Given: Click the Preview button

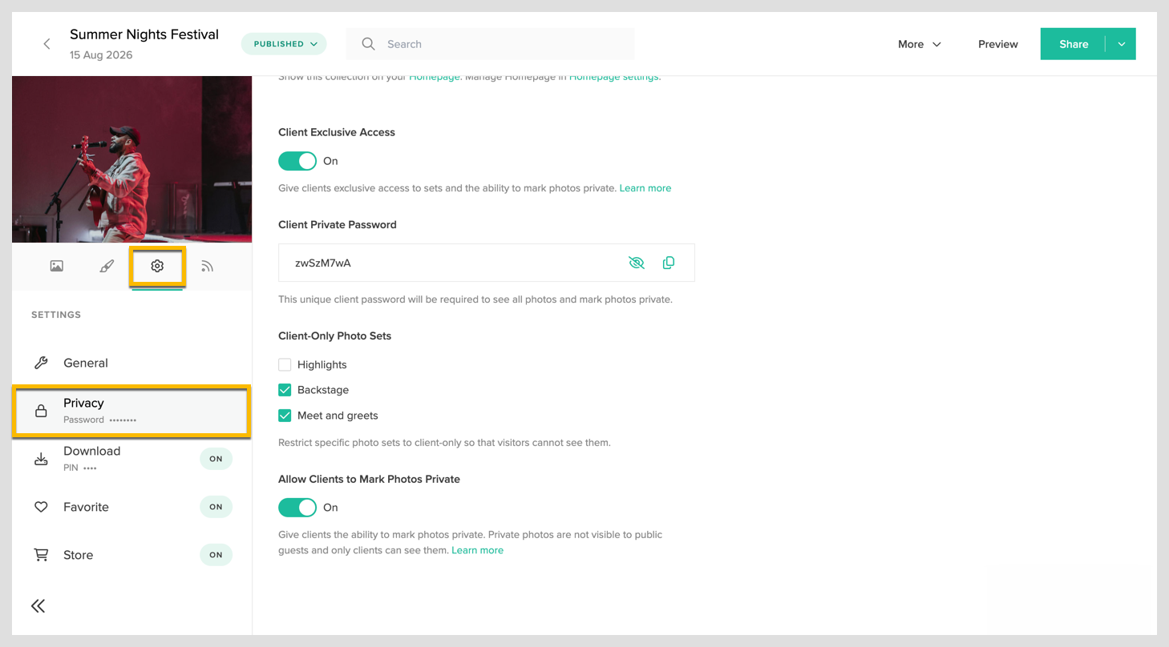Looking at the screenshot, I should tap(998, 44).
